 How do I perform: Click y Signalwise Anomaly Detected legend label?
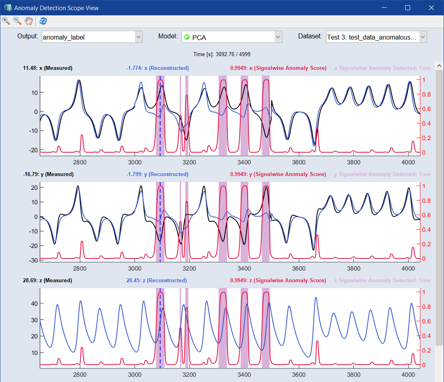[x=382, y=174]
